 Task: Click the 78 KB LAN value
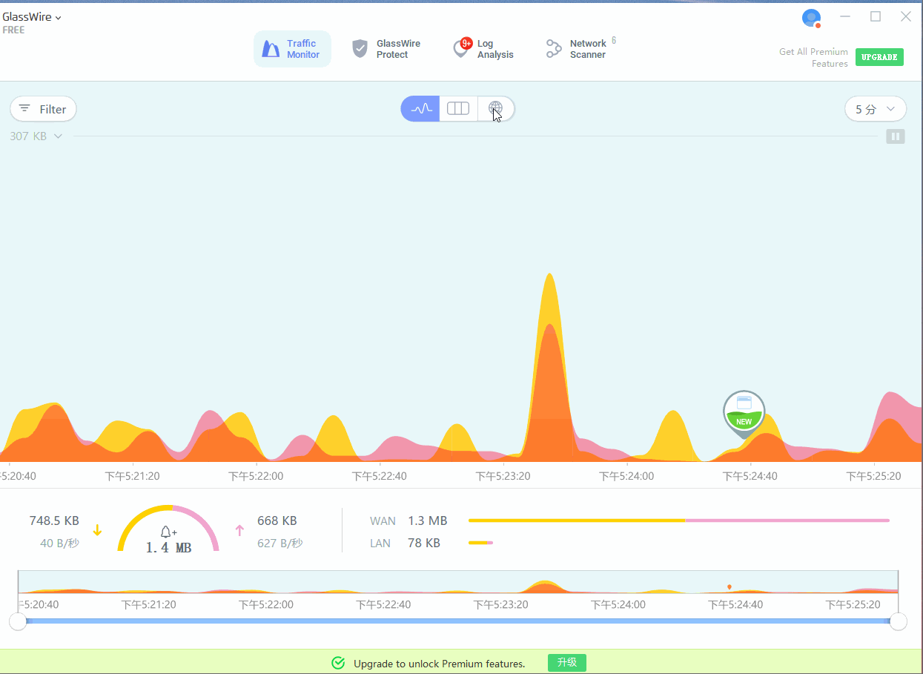[x=424, y=543]
